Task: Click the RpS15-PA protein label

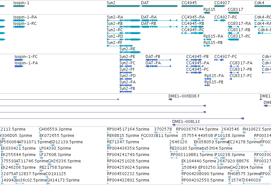Action: coord(214,76)
